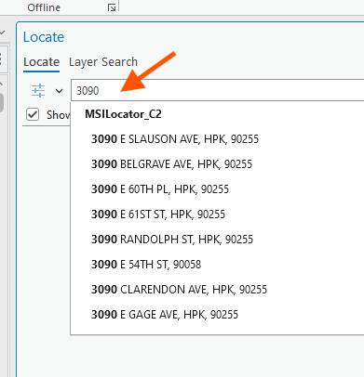Click the search field containing 3090

(217, 90)
